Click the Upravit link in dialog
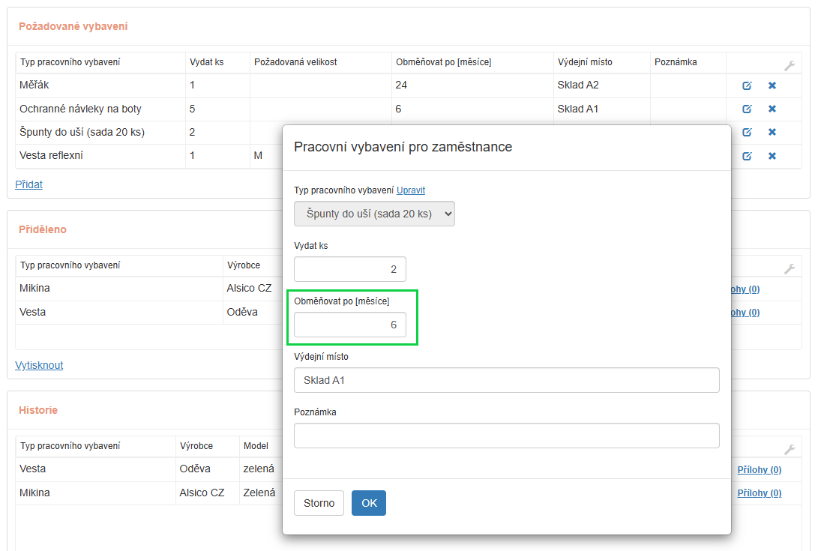The image size is (818, 551). click(411, 190)
